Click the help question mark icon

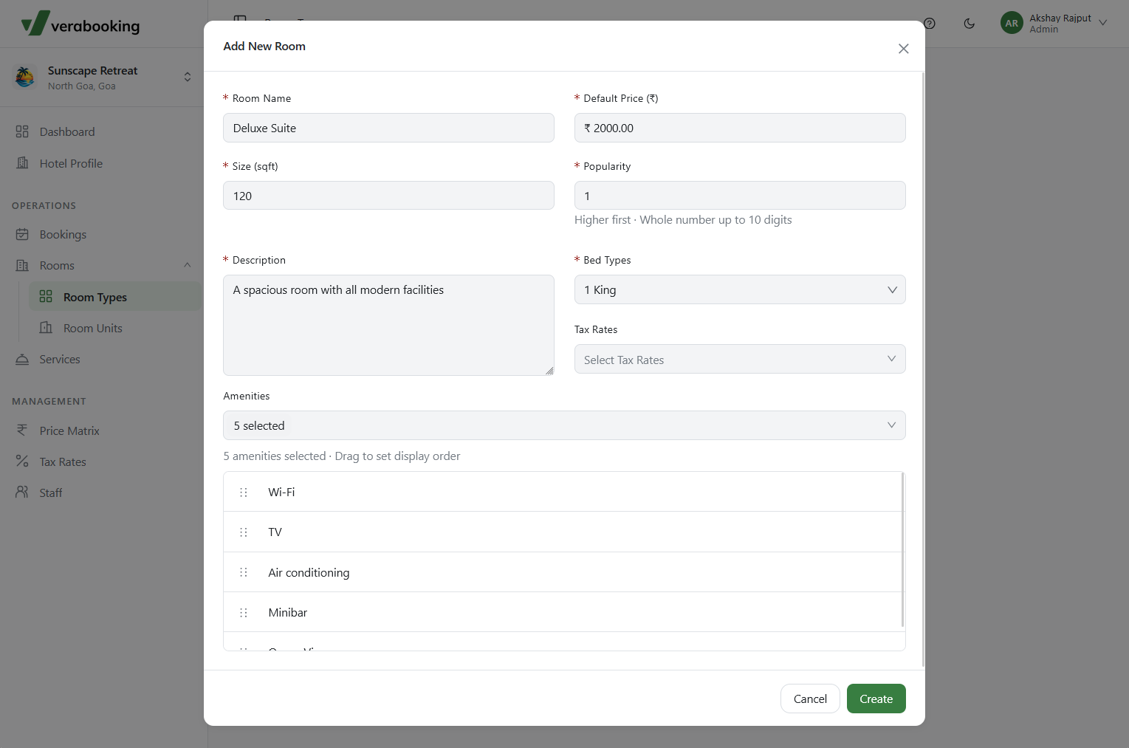click(x=930, y=24)
